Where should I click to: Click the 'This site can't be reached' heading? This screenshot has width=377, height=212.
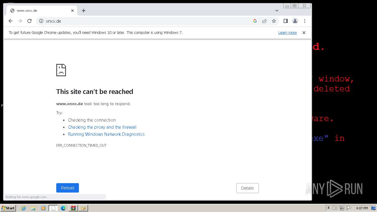(95, 92)
